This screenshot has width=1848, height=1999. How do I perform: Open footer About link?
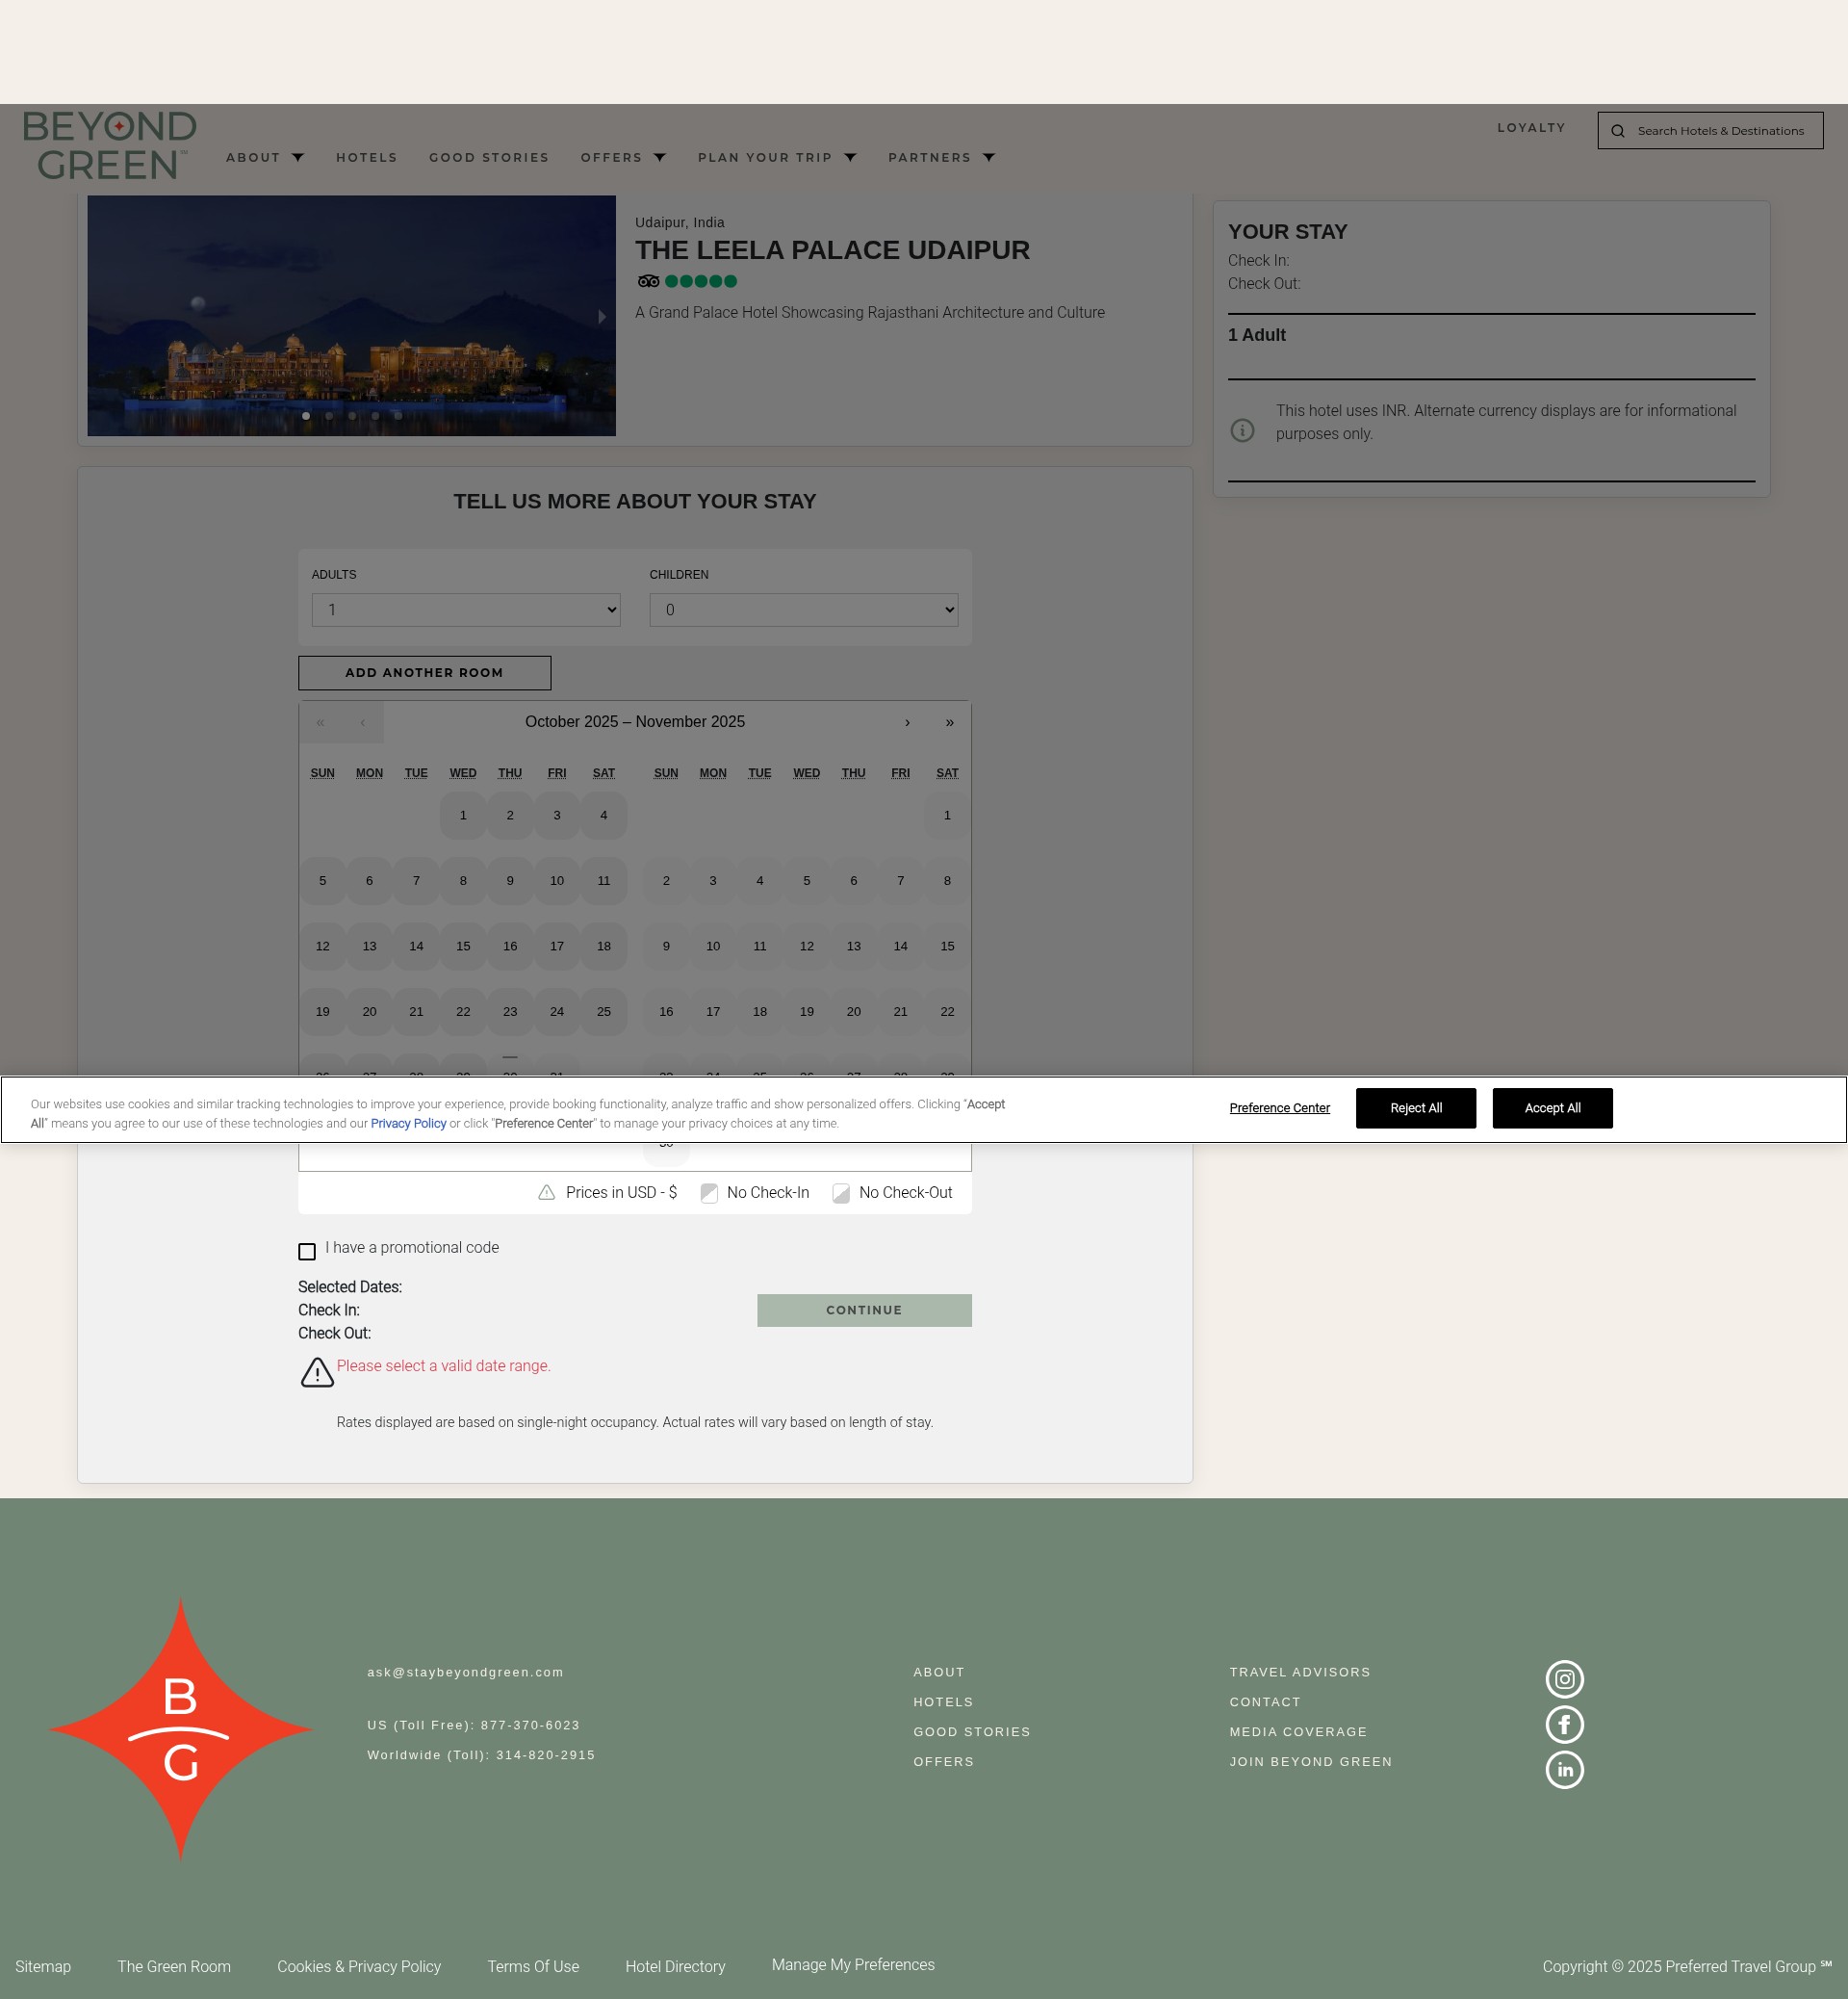pyautogui.click(x=938, y=1672)
